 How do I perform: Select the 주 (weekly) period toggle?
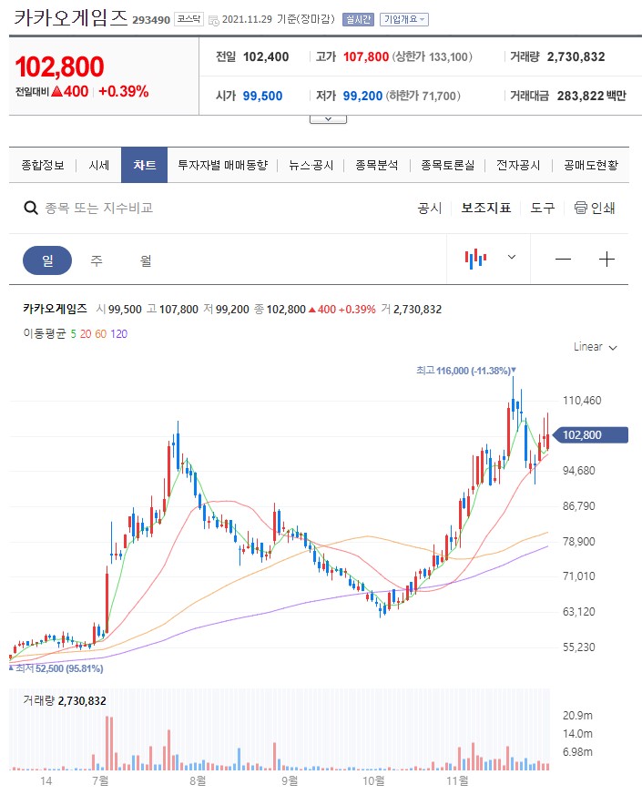[x=97, y=260]
